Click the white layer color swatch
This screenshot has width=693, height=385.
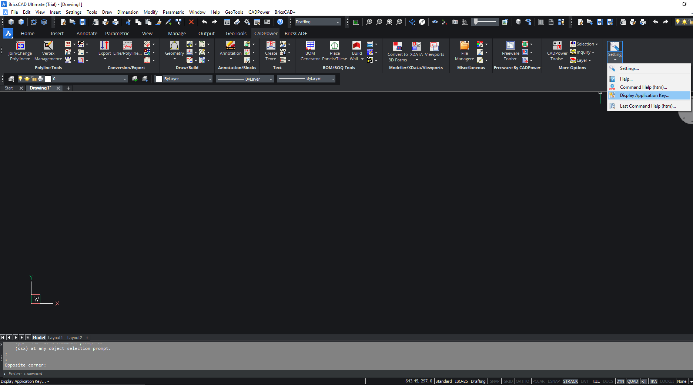click(48, 79)
